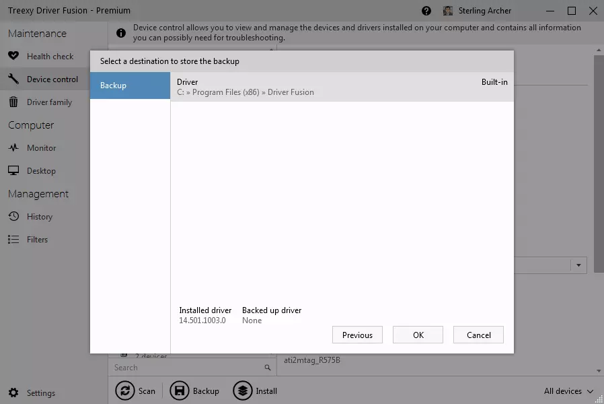This screenshot has width=604, height=404.
Task: Click the search magnifier icon
Action: pyautogui.click(x=267, y=368)
